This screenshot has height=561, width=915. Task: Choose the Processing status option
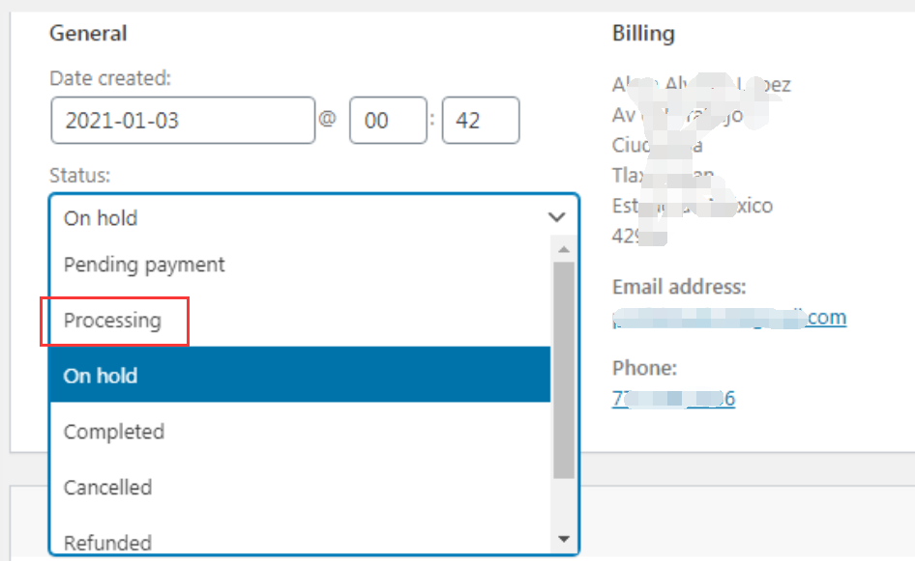[300, 320]
